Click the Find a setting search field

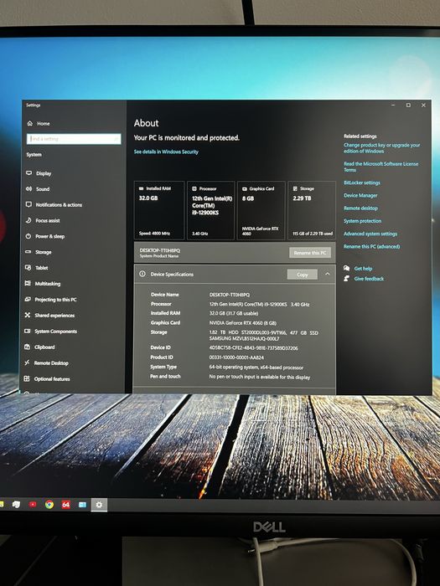coord(74,139)
